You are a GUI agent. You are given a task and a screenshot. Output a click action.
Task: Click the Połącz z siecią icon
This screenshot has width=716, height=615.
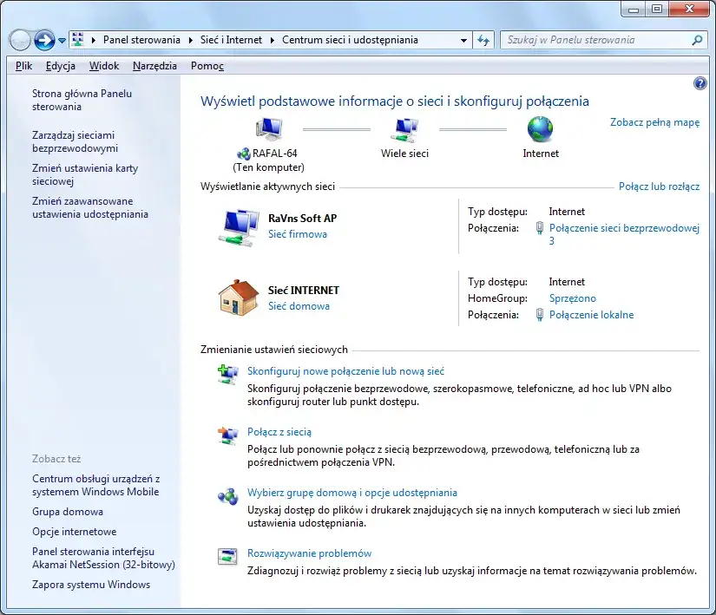[227, 435]
